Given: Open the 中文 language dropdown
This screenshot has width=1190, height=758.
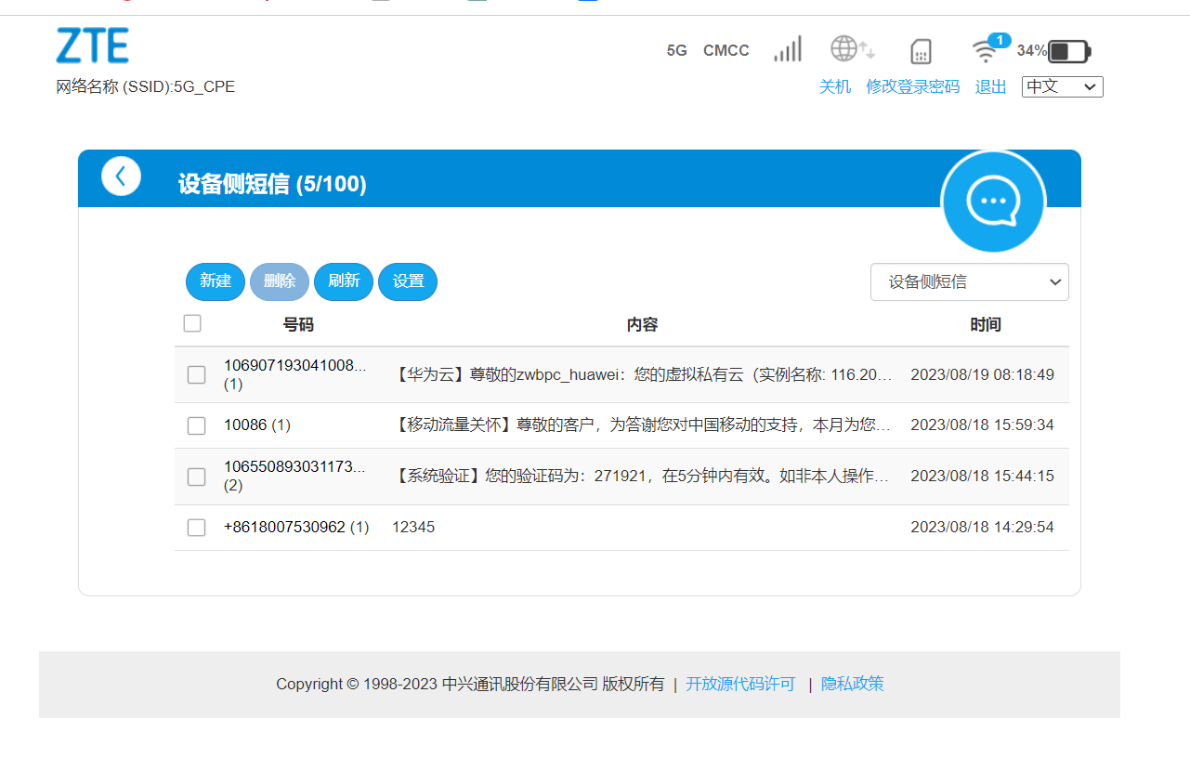Looking at the screenshot, I should pyautogui.click(x=1062, y=86).
